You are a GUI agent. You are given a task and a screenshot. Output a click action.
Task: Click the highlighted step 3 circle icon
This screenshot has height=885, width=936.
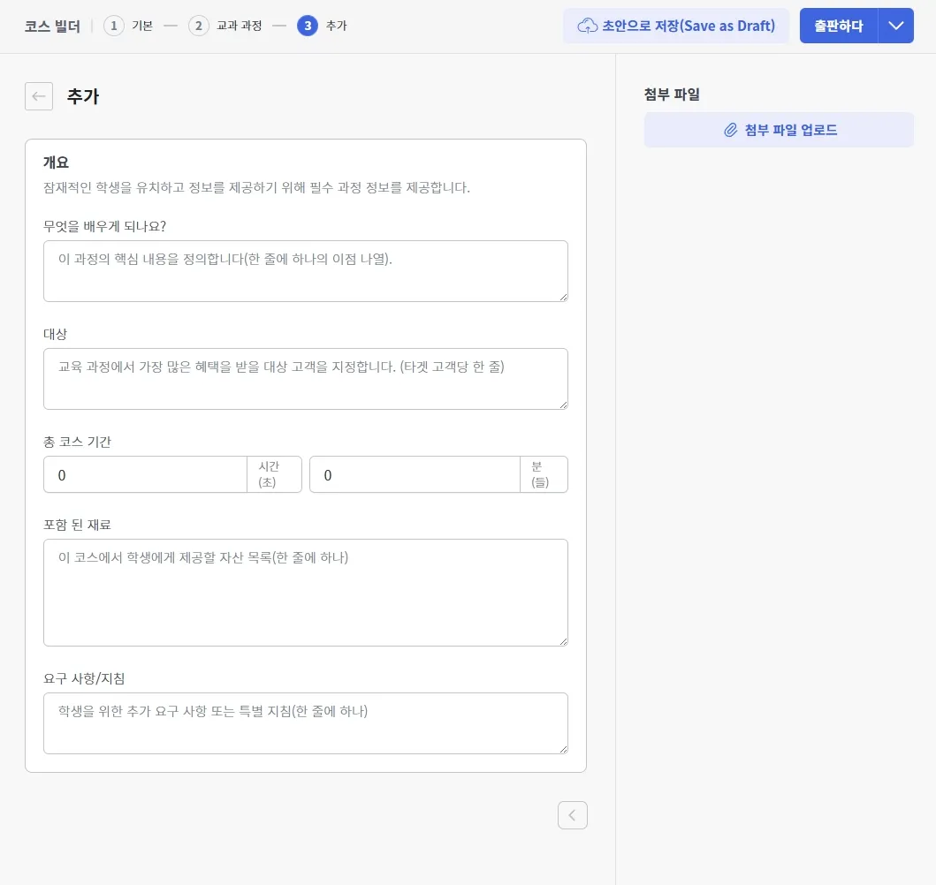click(307, 26)
